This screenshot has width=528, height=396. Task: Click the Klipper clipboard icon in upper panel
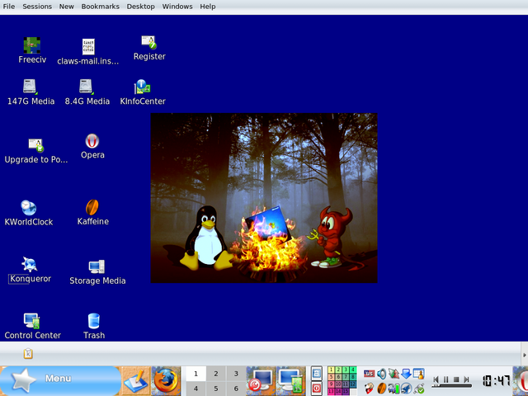[28, 353]
